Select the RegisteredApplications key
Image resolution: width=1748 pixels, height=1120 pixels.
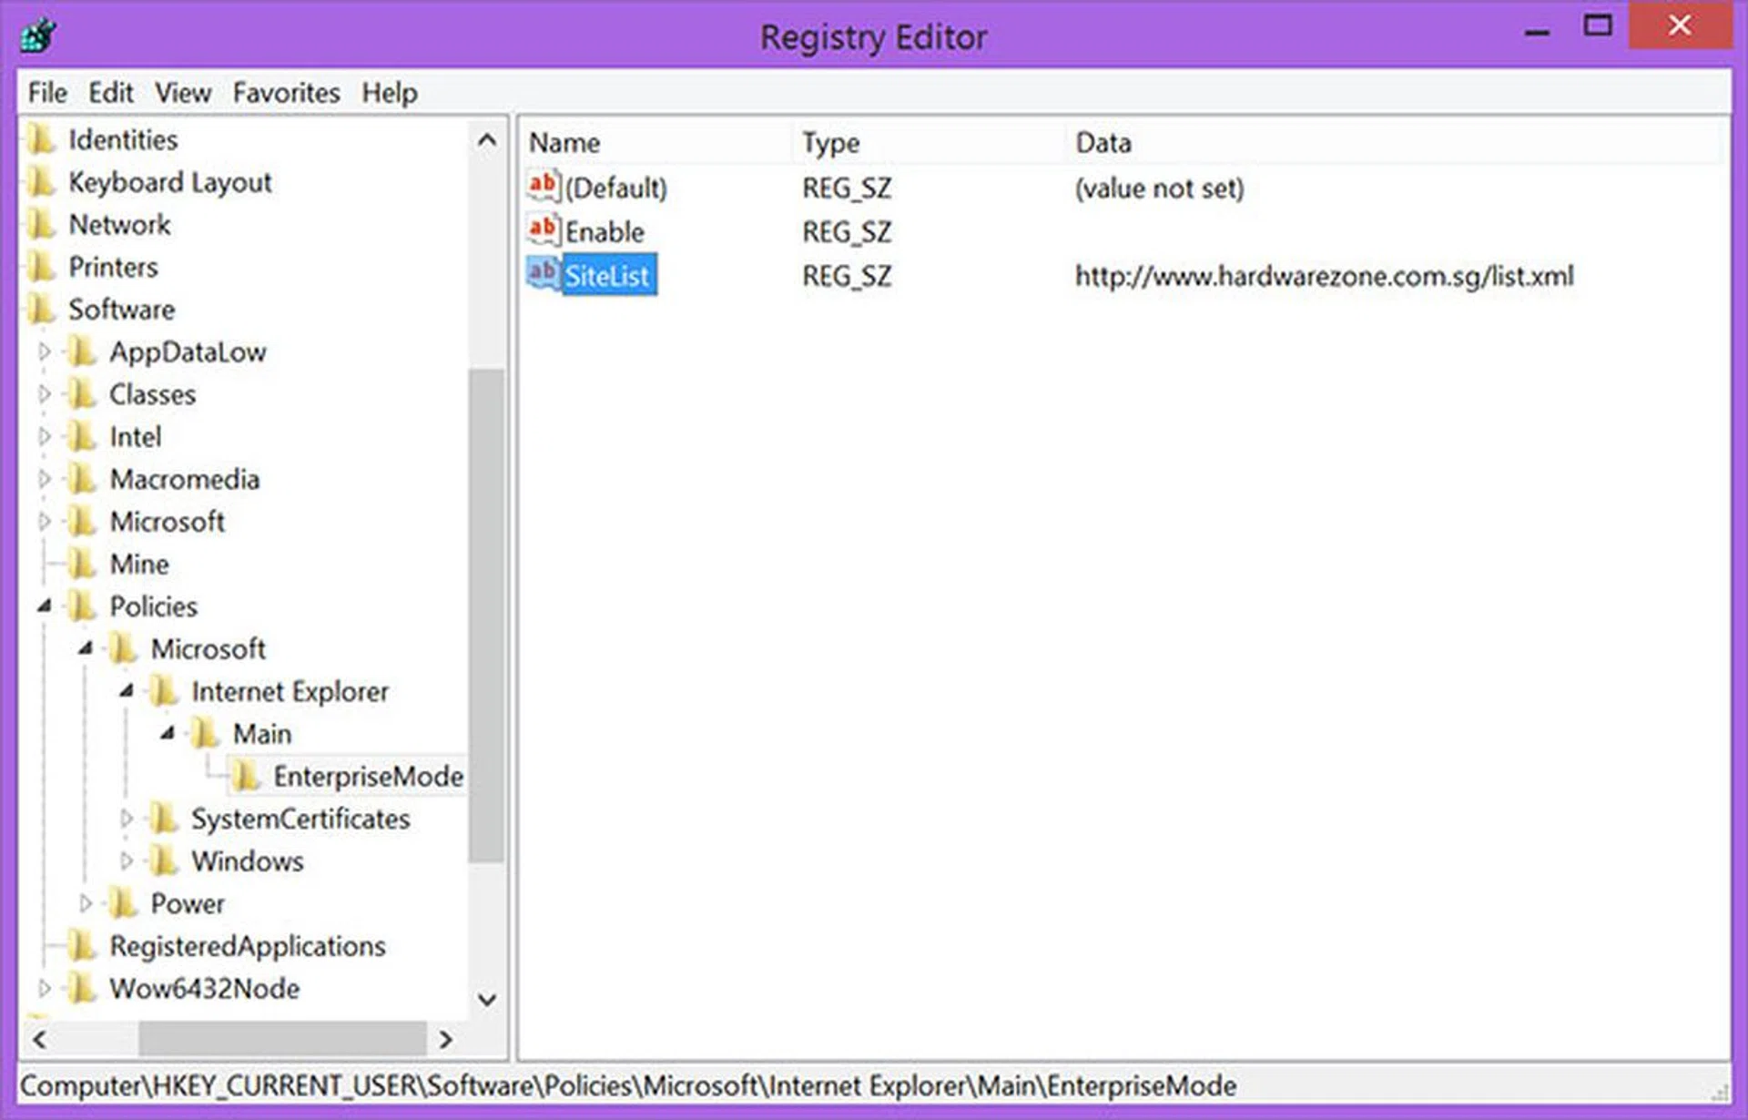pos(247,946)
